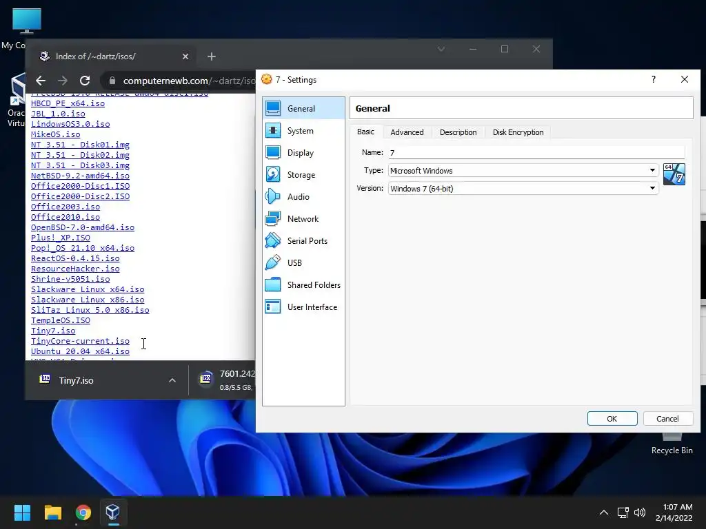Open the taskbar clock and date
Image resolution: width=706 pixels, height=529 pixels.
[674, 512]
